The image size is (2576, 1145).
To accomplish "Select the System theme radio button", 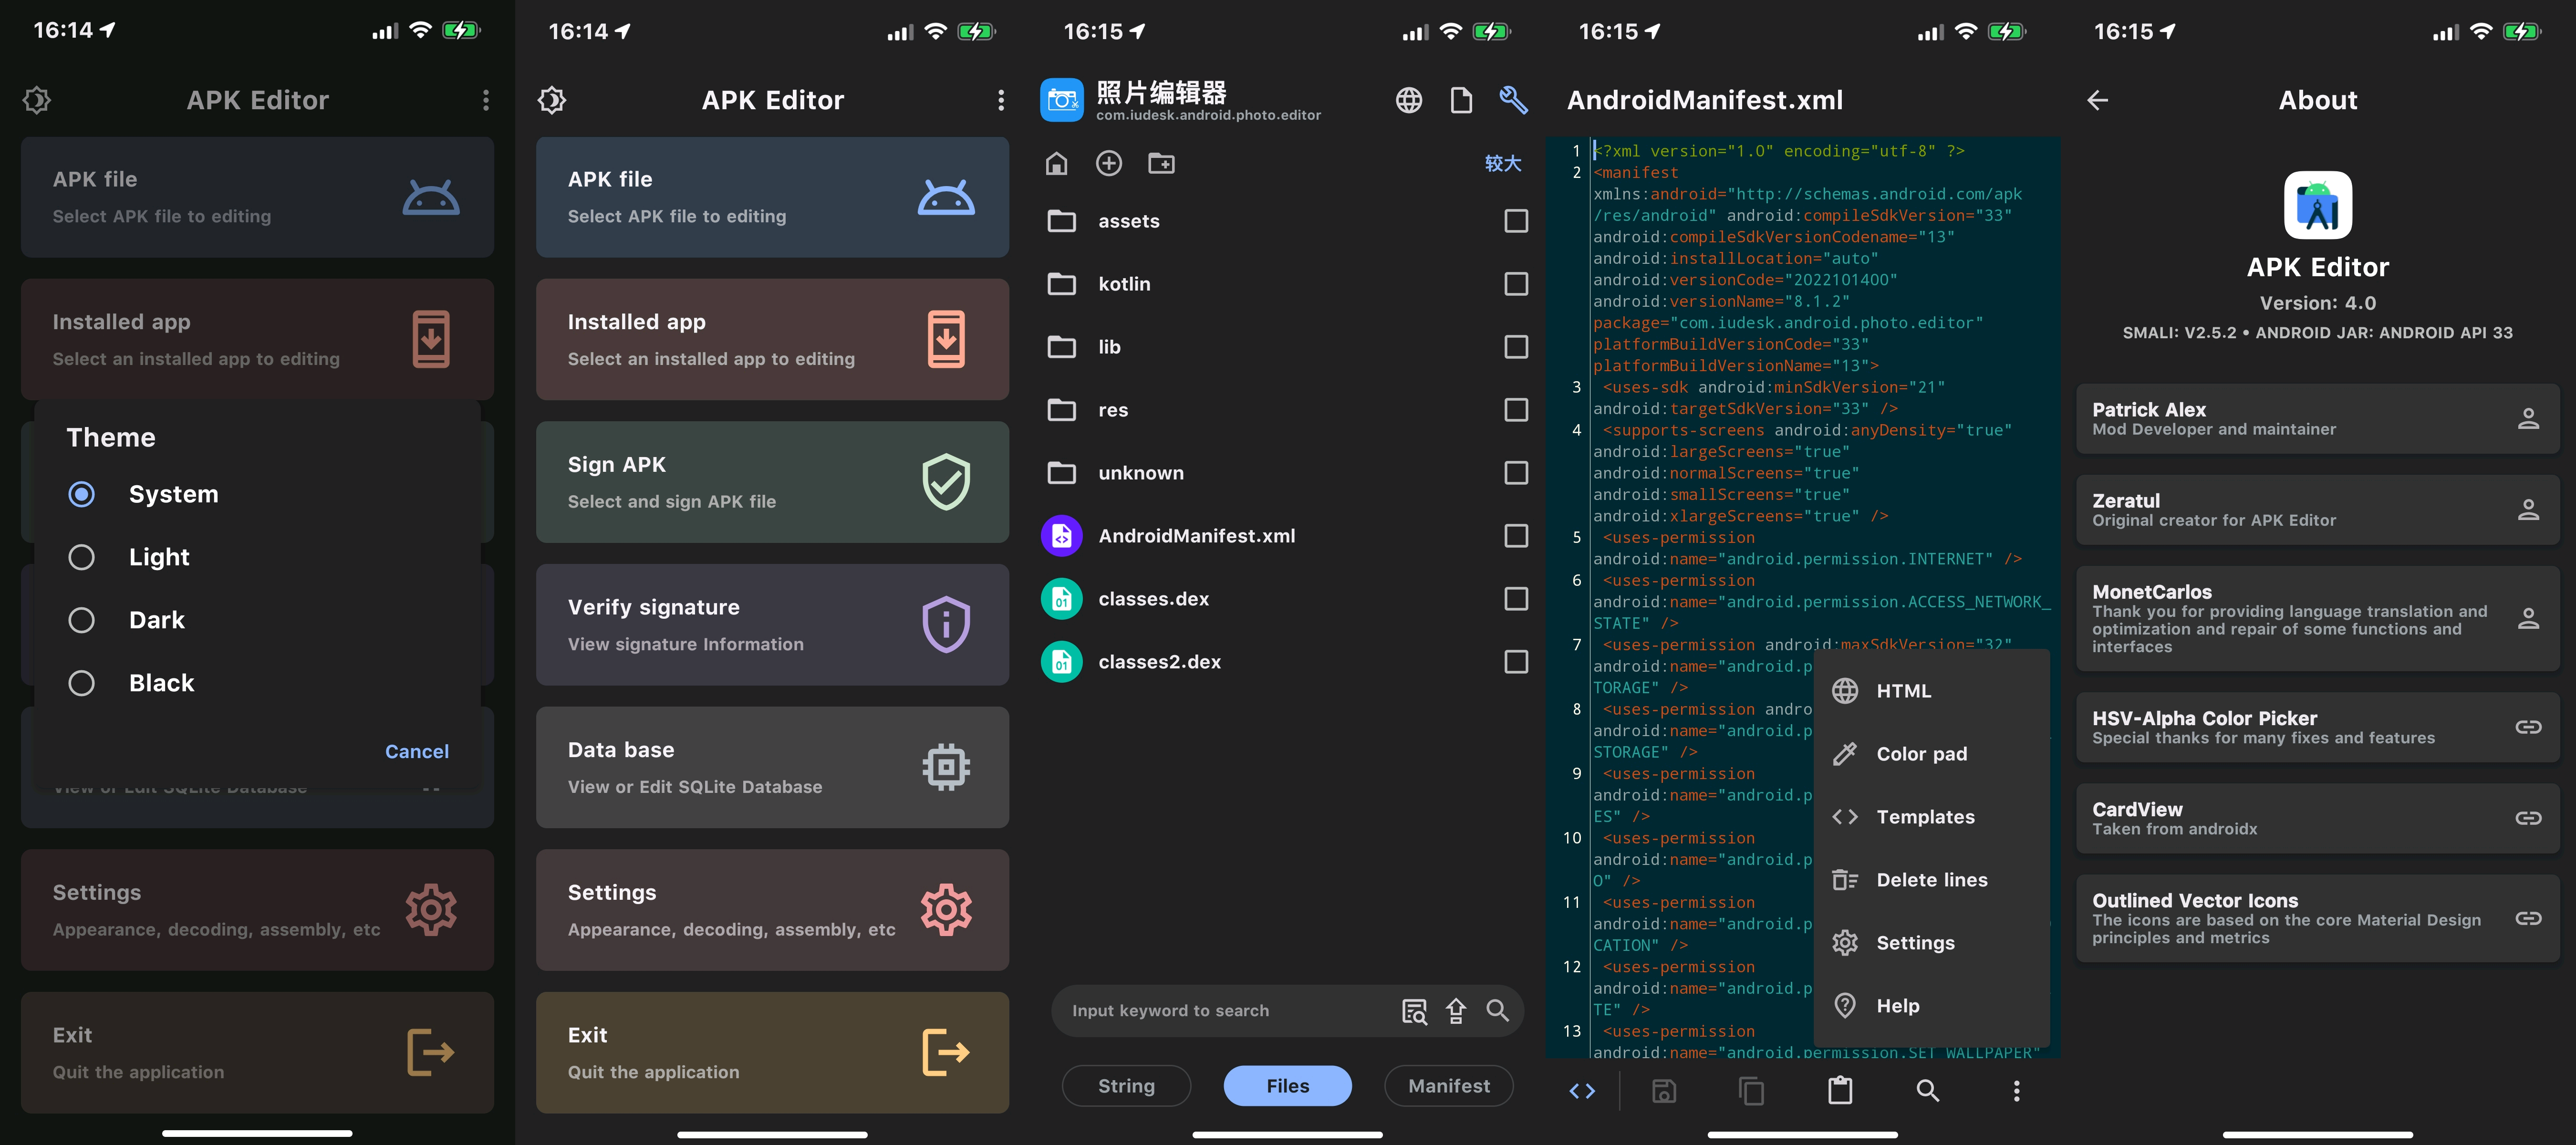I will [81, 494].
